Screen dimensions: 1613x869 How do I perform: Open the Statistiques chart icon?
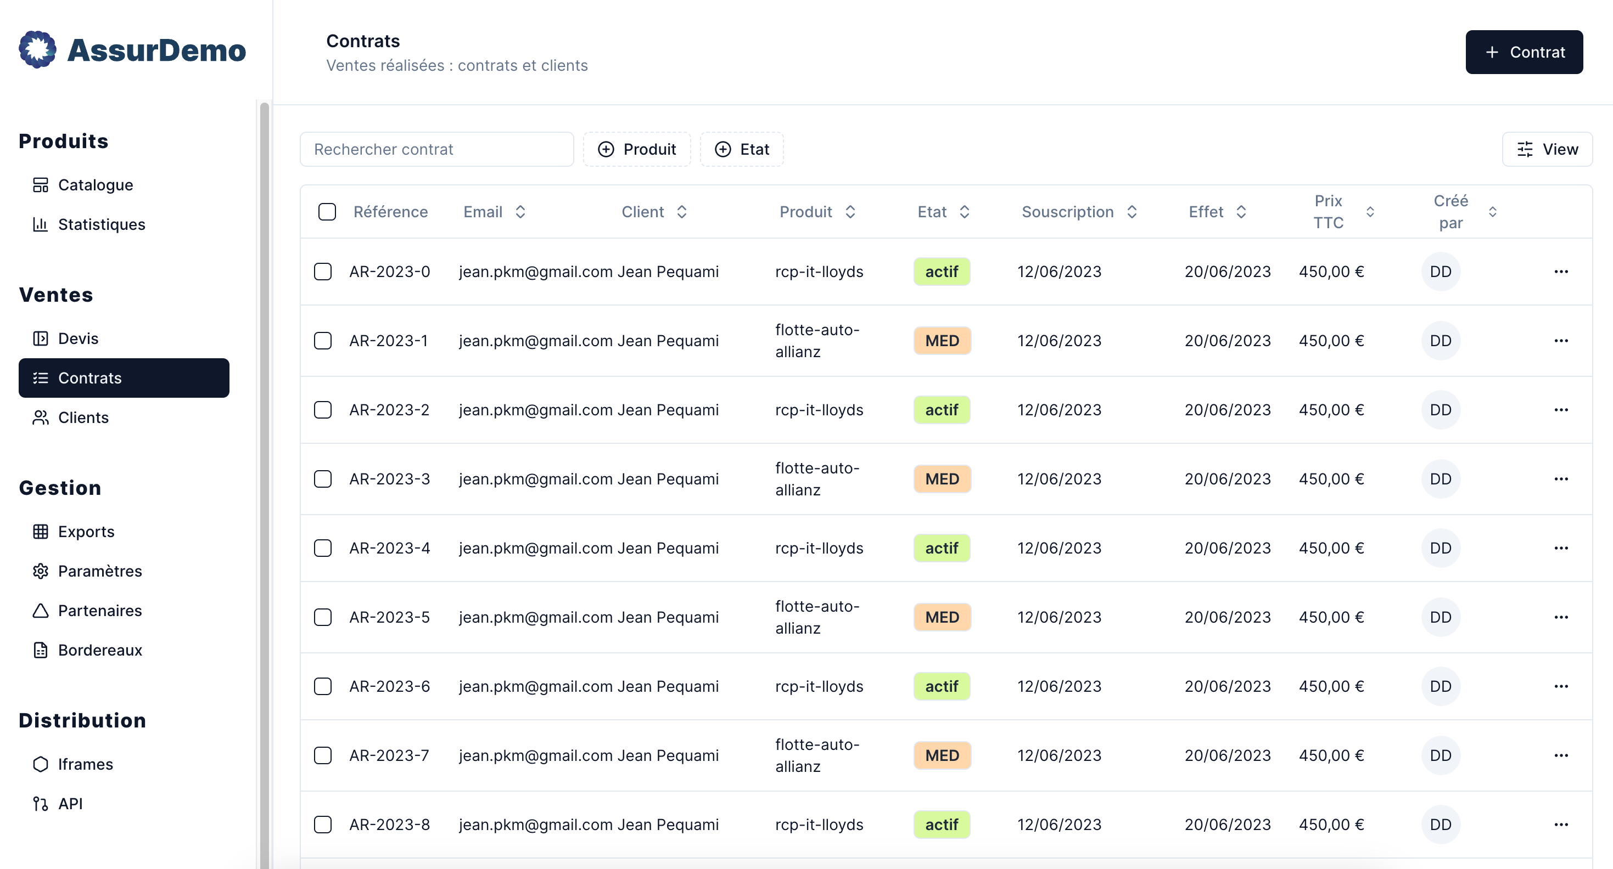coord(41,224)
